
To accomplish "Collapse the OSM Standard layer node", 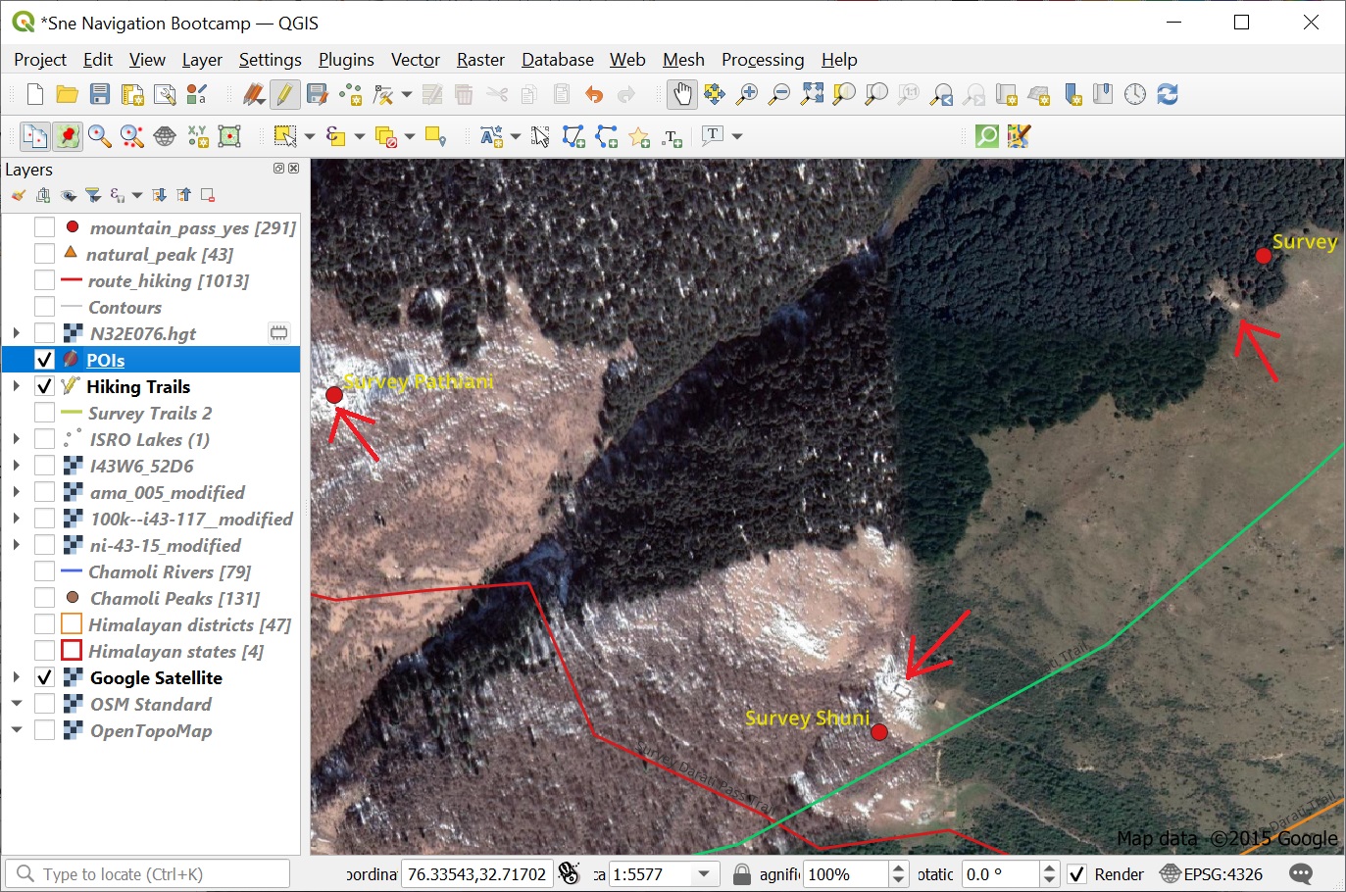I will (17, 704).
